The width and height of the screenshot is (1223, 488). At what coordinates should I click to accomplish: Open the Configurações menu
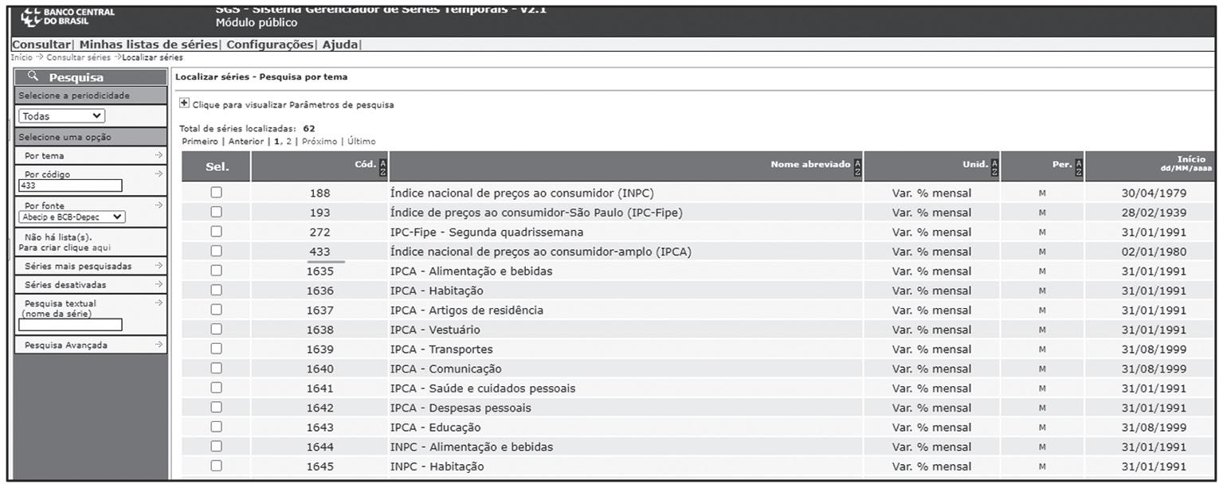click(269, 45)
